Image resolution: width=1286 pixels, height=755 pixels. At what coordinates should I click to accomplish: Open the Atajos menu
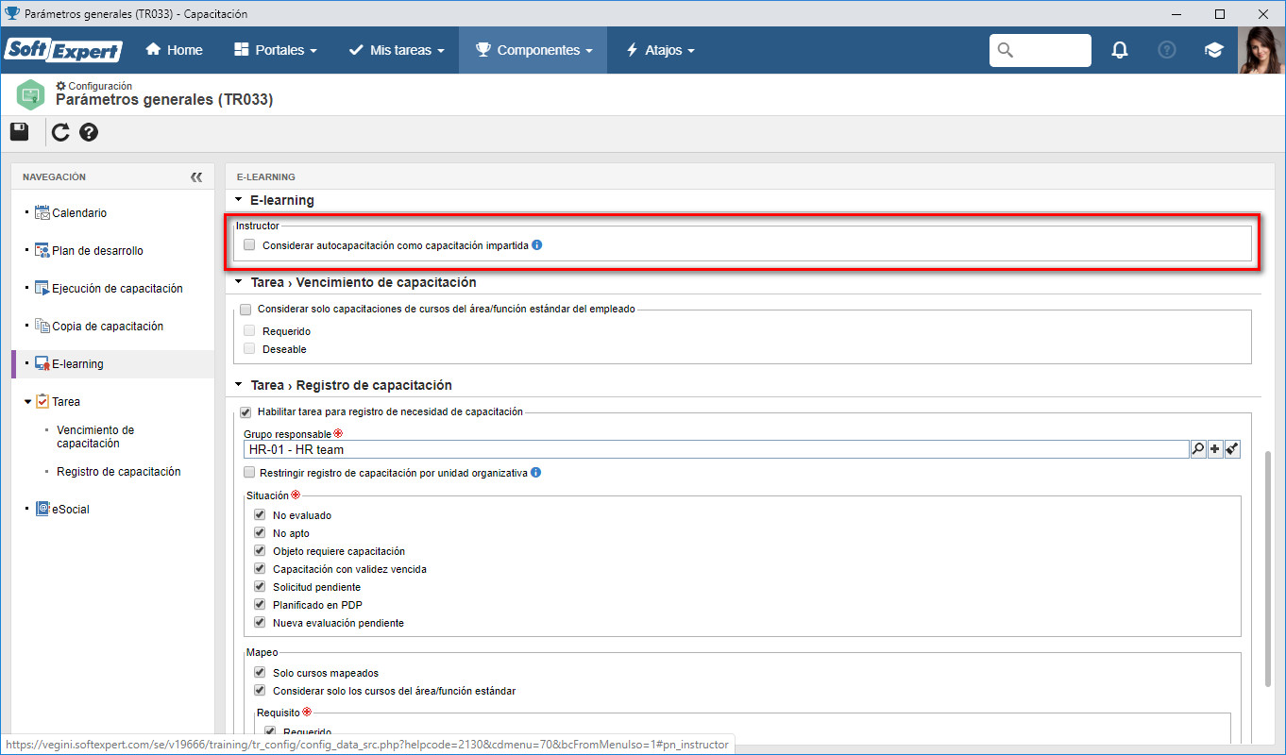point(661,50)
